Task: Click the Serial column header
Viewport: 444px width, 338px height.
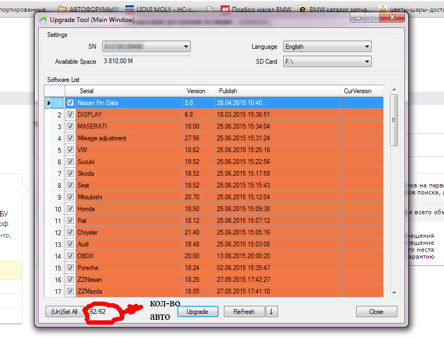Action: click(129, 91)
